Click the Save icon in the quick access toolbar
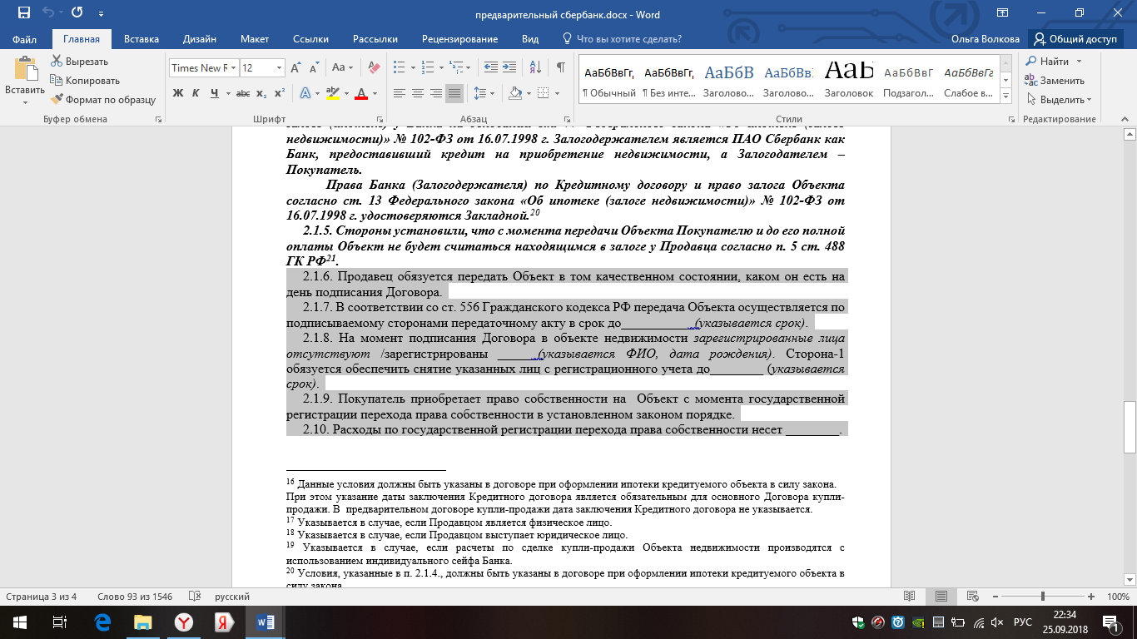1137x639 pixels. click(23, 13)
